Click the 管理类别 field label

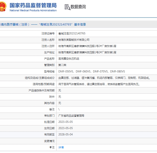tap(49, 65)
